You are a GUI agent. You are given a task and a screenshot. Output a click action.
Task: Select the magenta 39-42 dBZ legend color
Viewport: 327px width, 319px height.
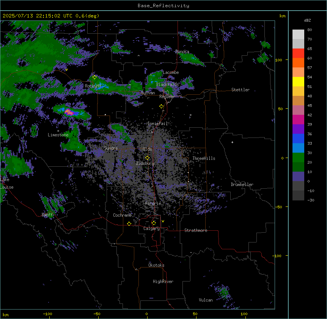(298, 119)
